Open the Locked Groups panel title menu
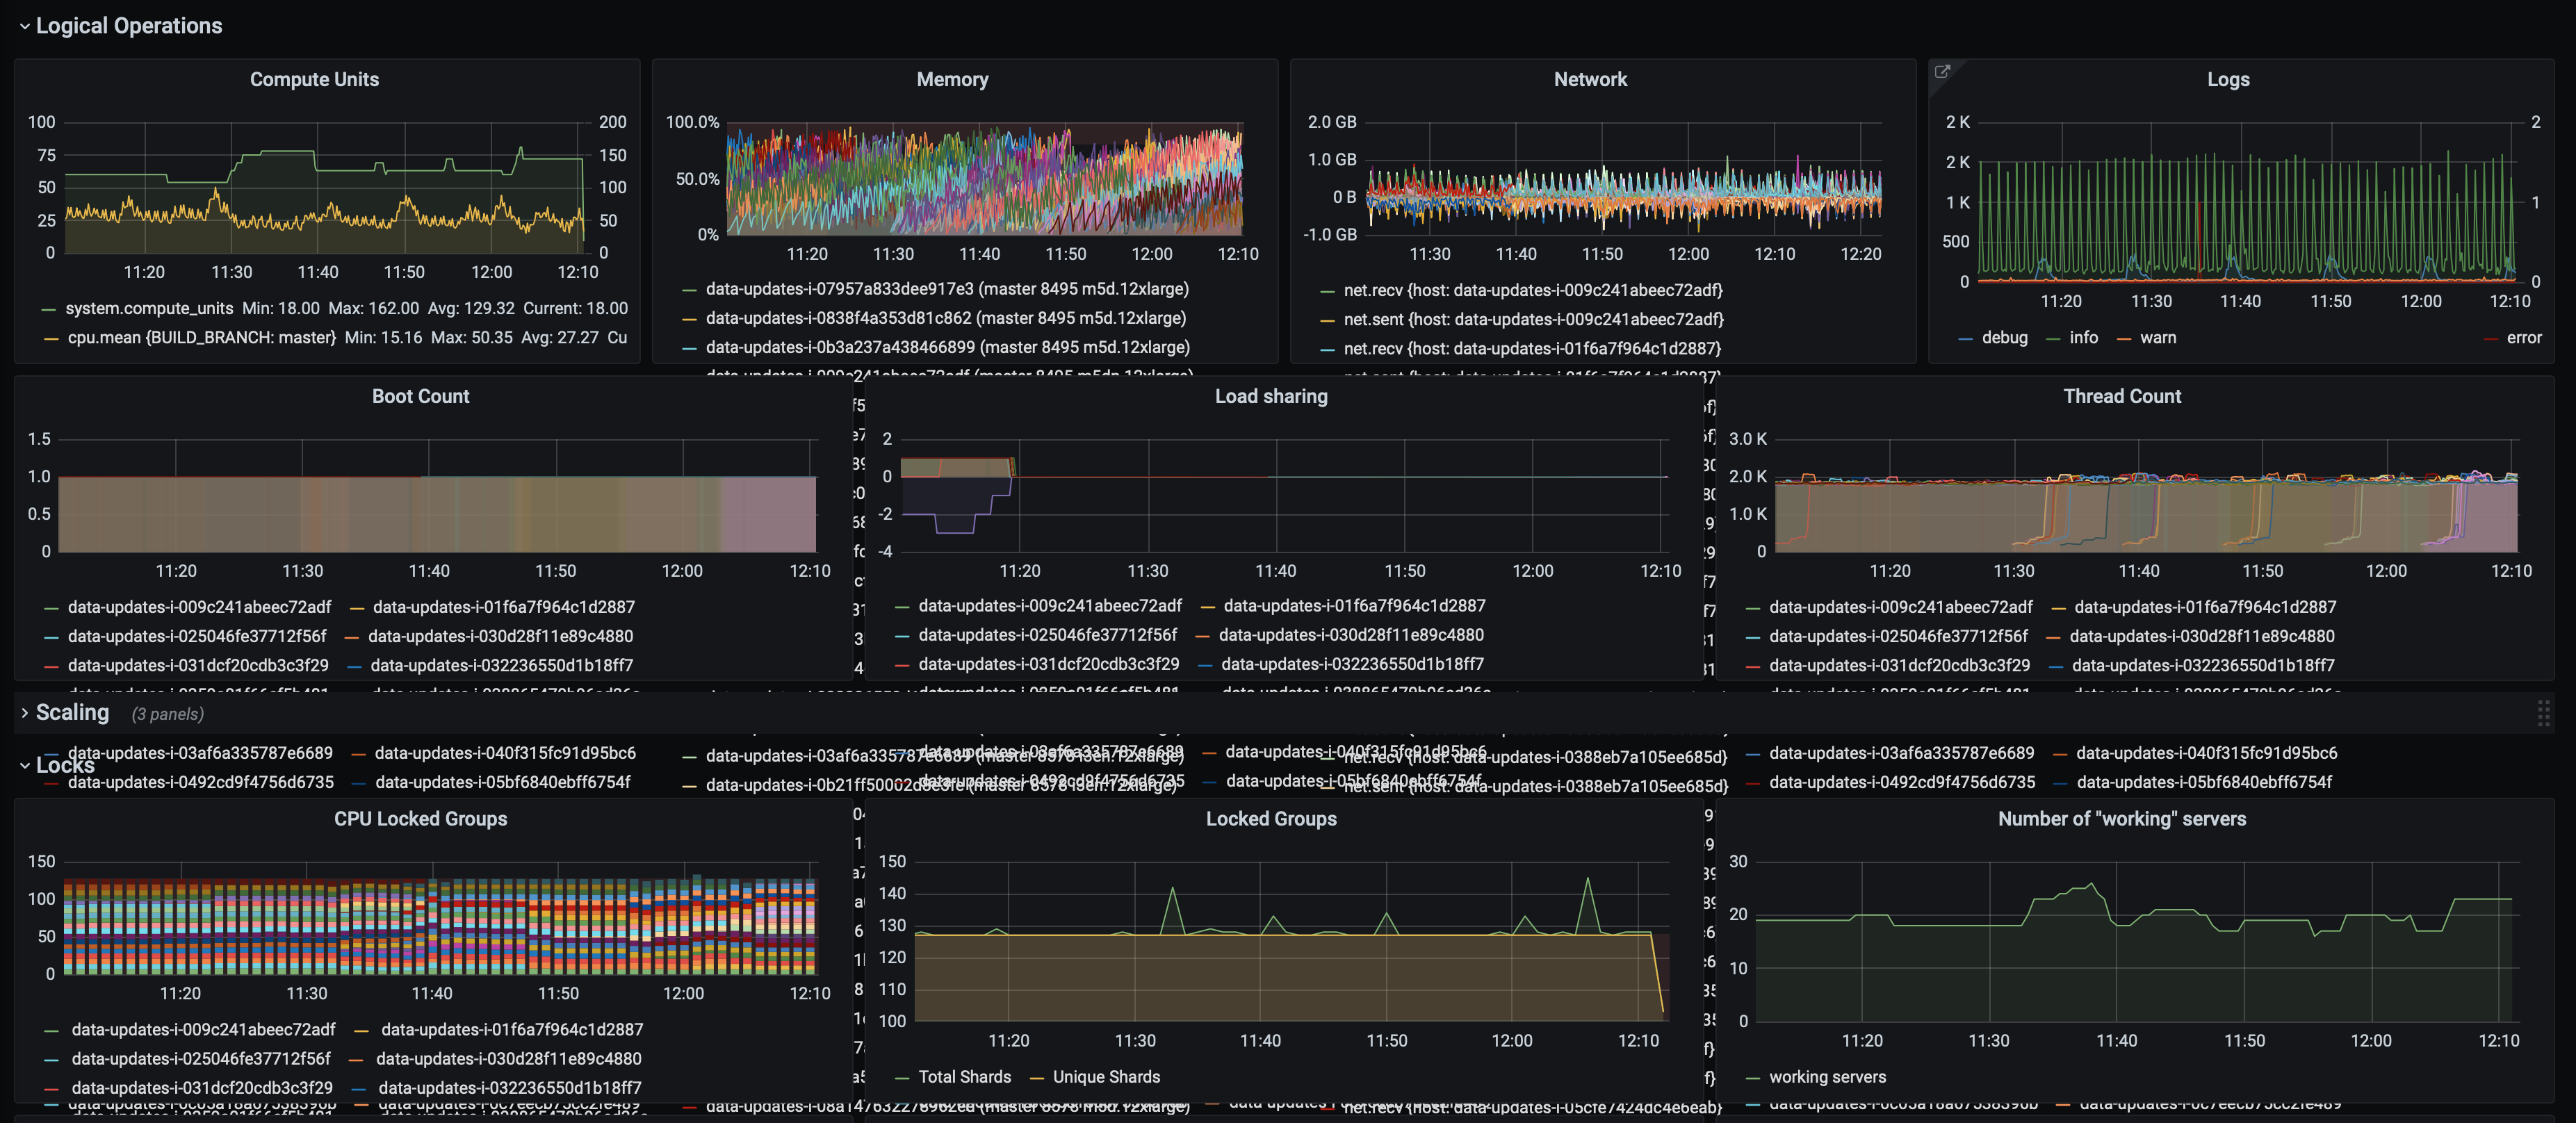Screen dimensions: 2576x1123 coord(1271,818)
